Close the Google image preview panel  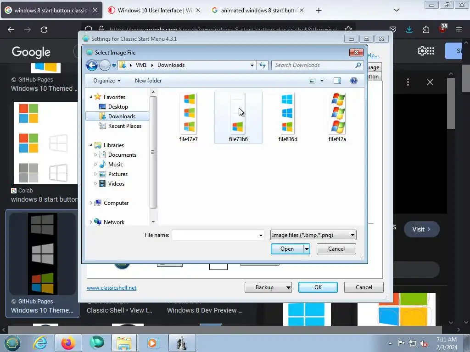tap(430, 82)
